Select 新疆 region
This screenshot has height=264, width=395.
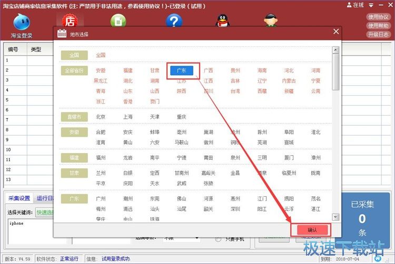[289, 92]
